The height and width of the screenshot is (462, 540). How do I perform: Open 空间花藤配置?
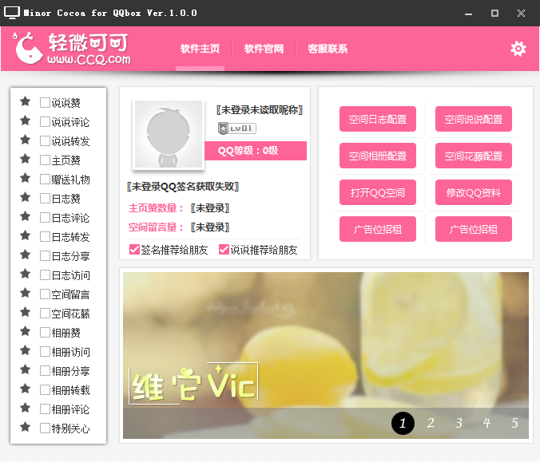tap(474, 156)
